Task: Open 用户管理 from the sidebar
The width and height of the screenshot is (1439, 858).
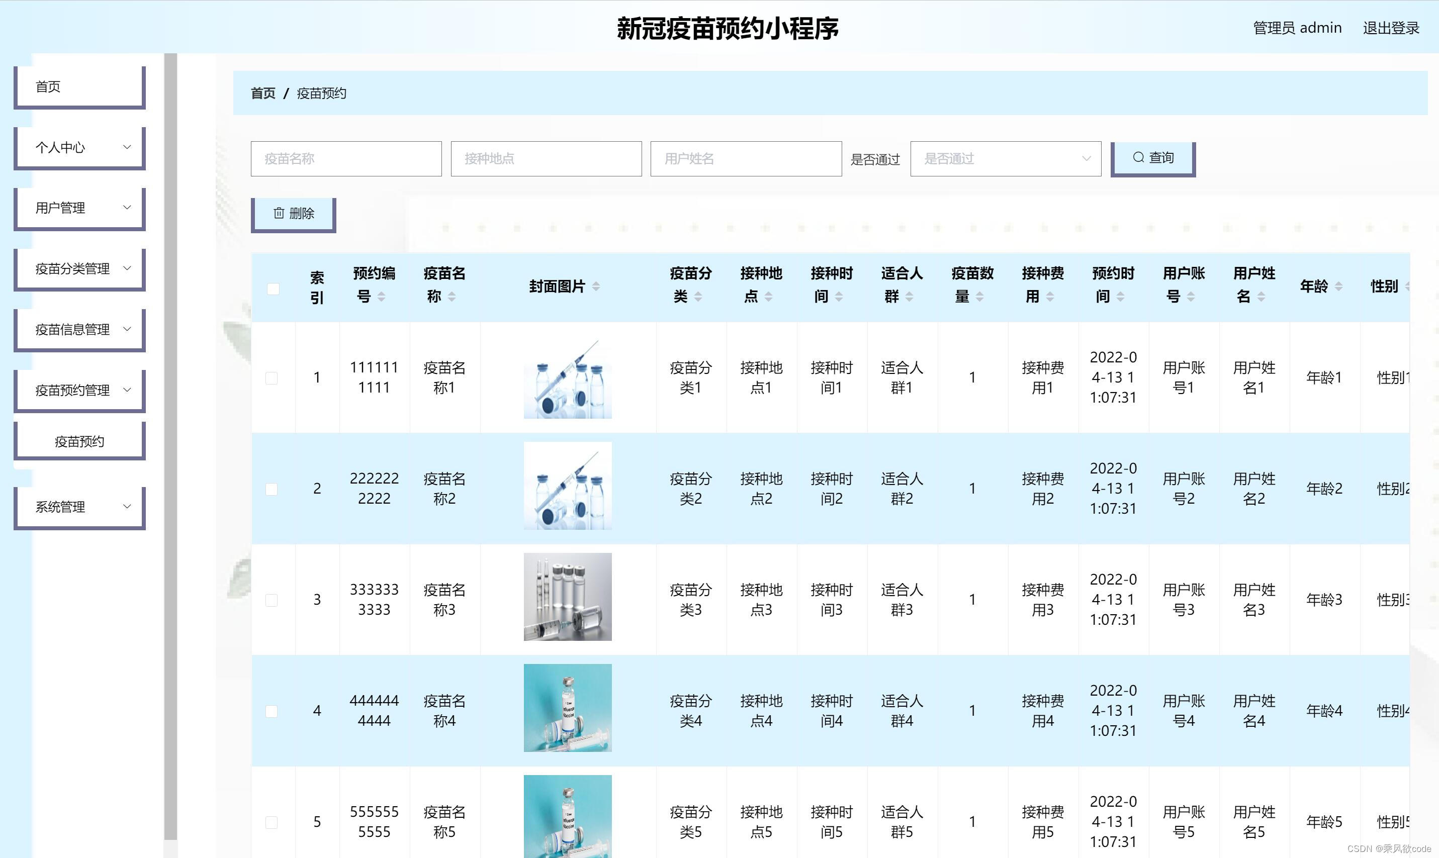Action: coord(79,208)
